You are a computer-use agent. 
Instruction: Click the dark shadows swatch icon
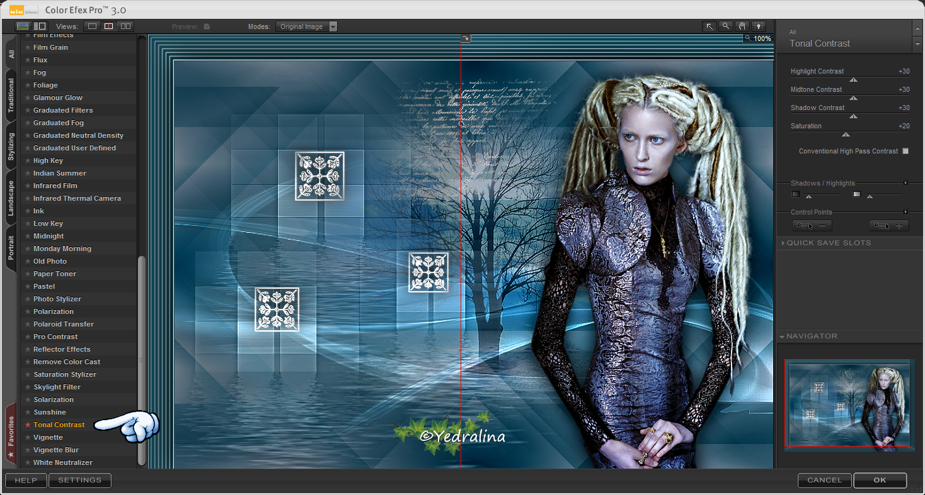click(796, 194)
